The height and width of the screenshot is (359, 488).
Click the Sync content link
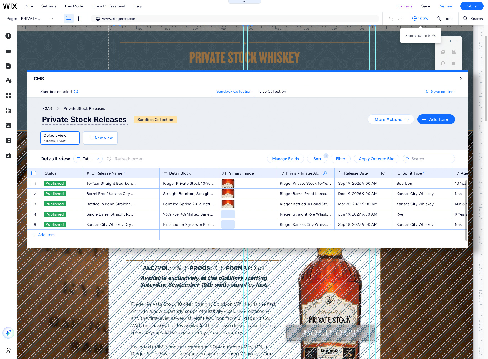(x=440, y=92)
